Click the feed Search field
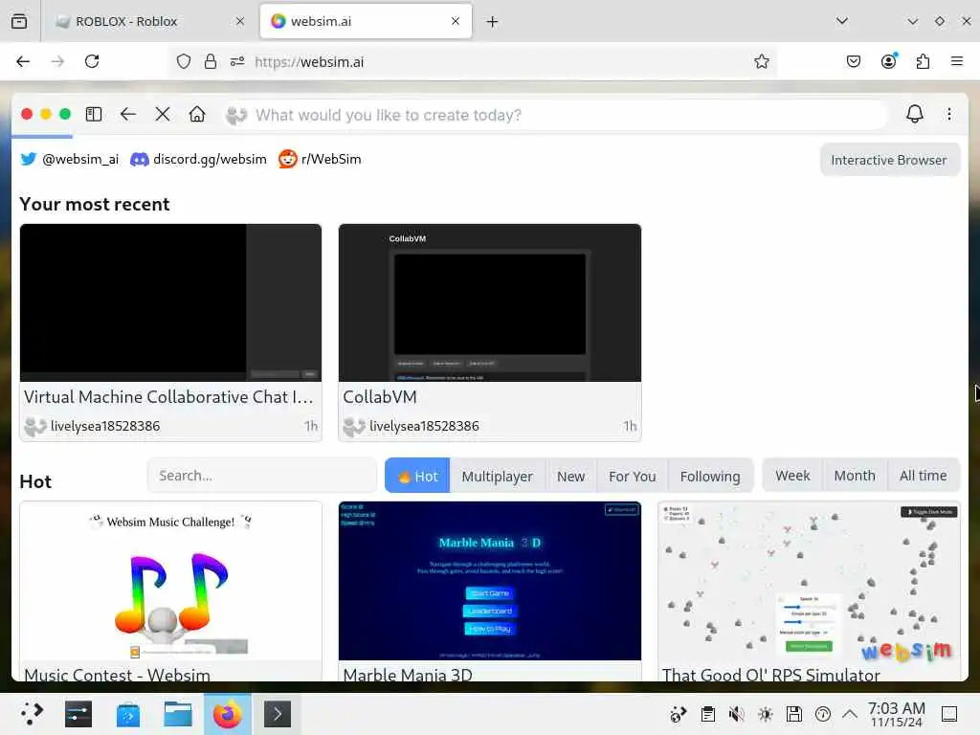This screenshot has height=735, width=980. coord(262,476)
